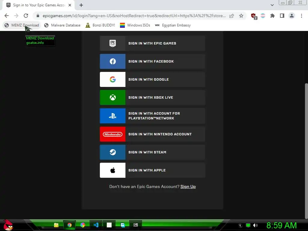This screenshot has height=231, width=308.
Task: Open Visual Studio Code from the taskbar
Action: click(x=96, y=225)
